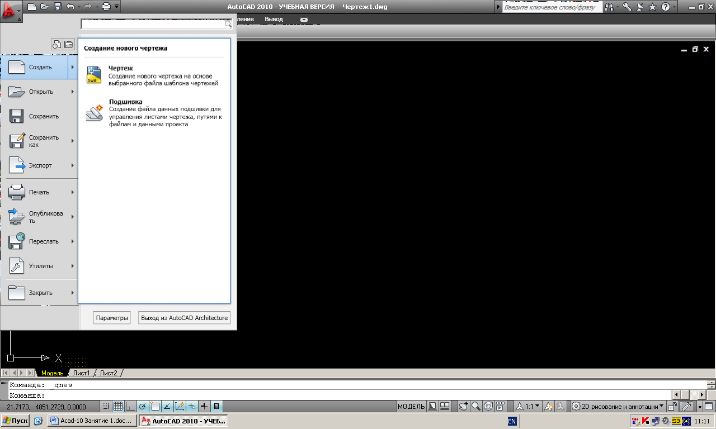Click the Пуск Start button on taskbar
This screenshot has width=716, height=429.
pyautogui.click(x=15, y=421)
